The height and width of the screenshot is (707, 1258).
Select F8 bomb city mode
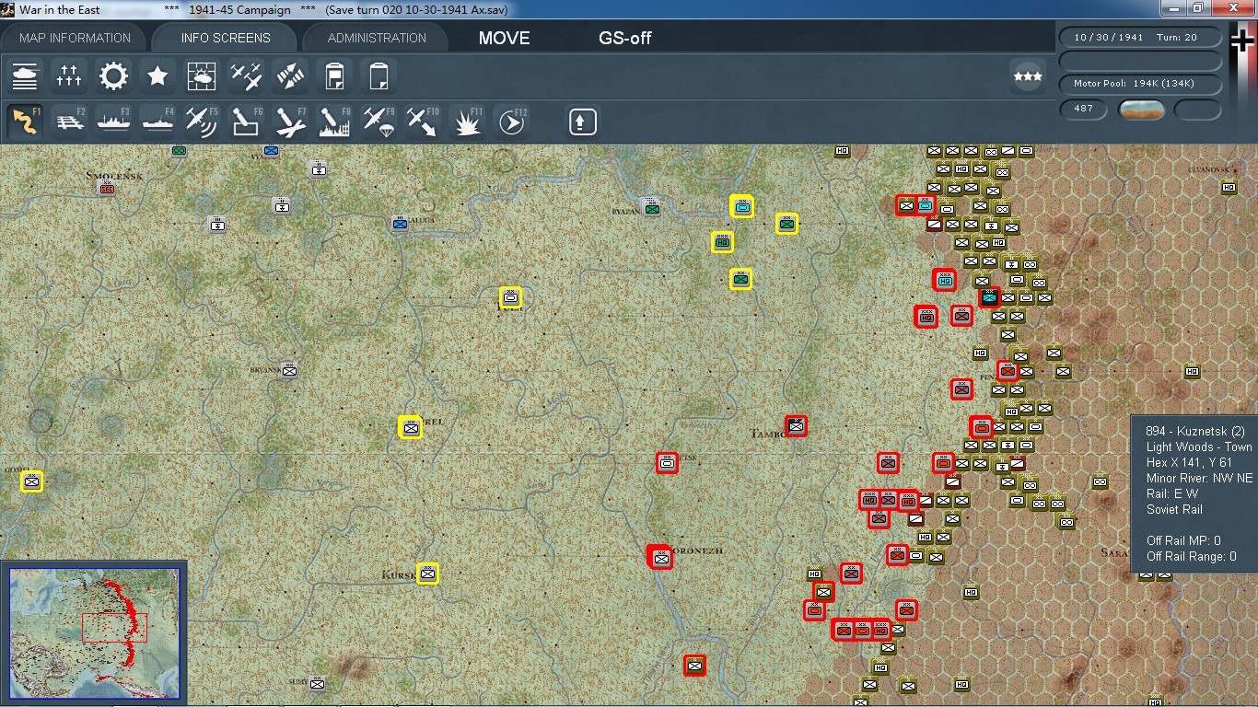click(x=334, y=122)
